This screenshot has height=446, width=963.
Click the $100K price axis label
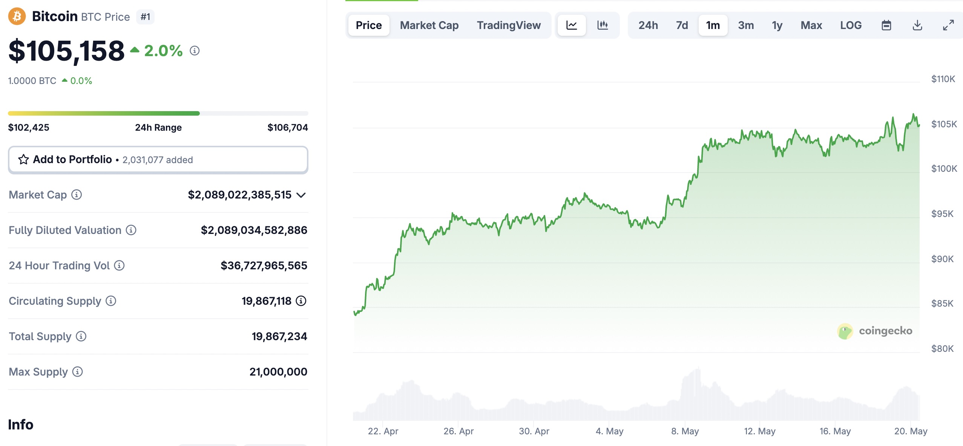click(944, 169)
